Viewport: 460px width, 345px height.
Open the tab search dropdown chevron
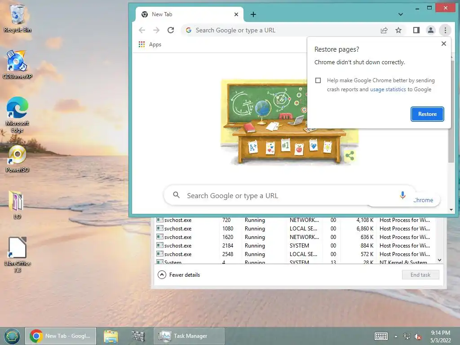click(x=400, y=14)
